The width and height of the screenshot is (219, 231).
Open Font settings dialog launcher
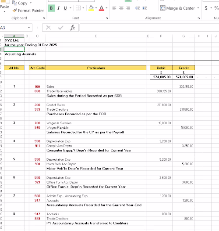[107, 18]
